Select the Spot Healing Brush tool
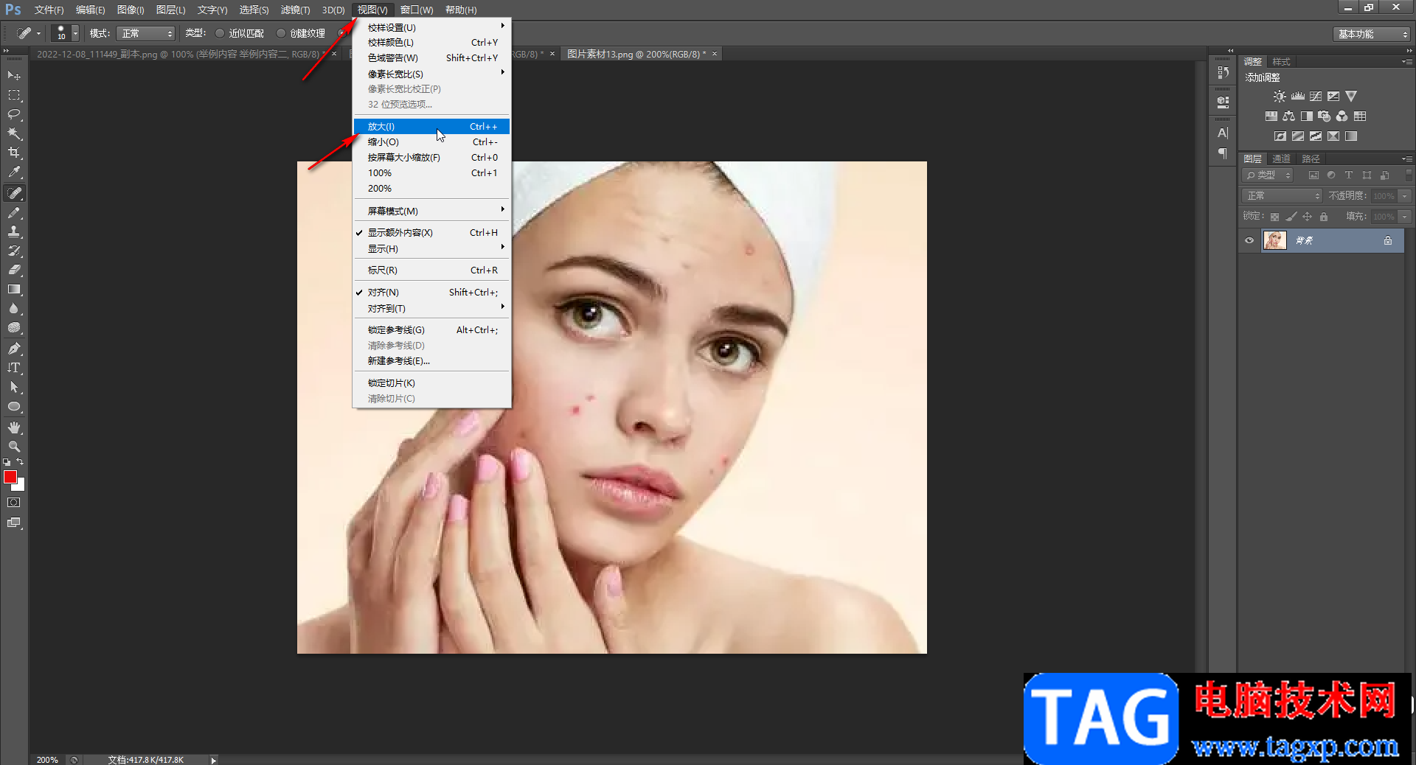 14,193
